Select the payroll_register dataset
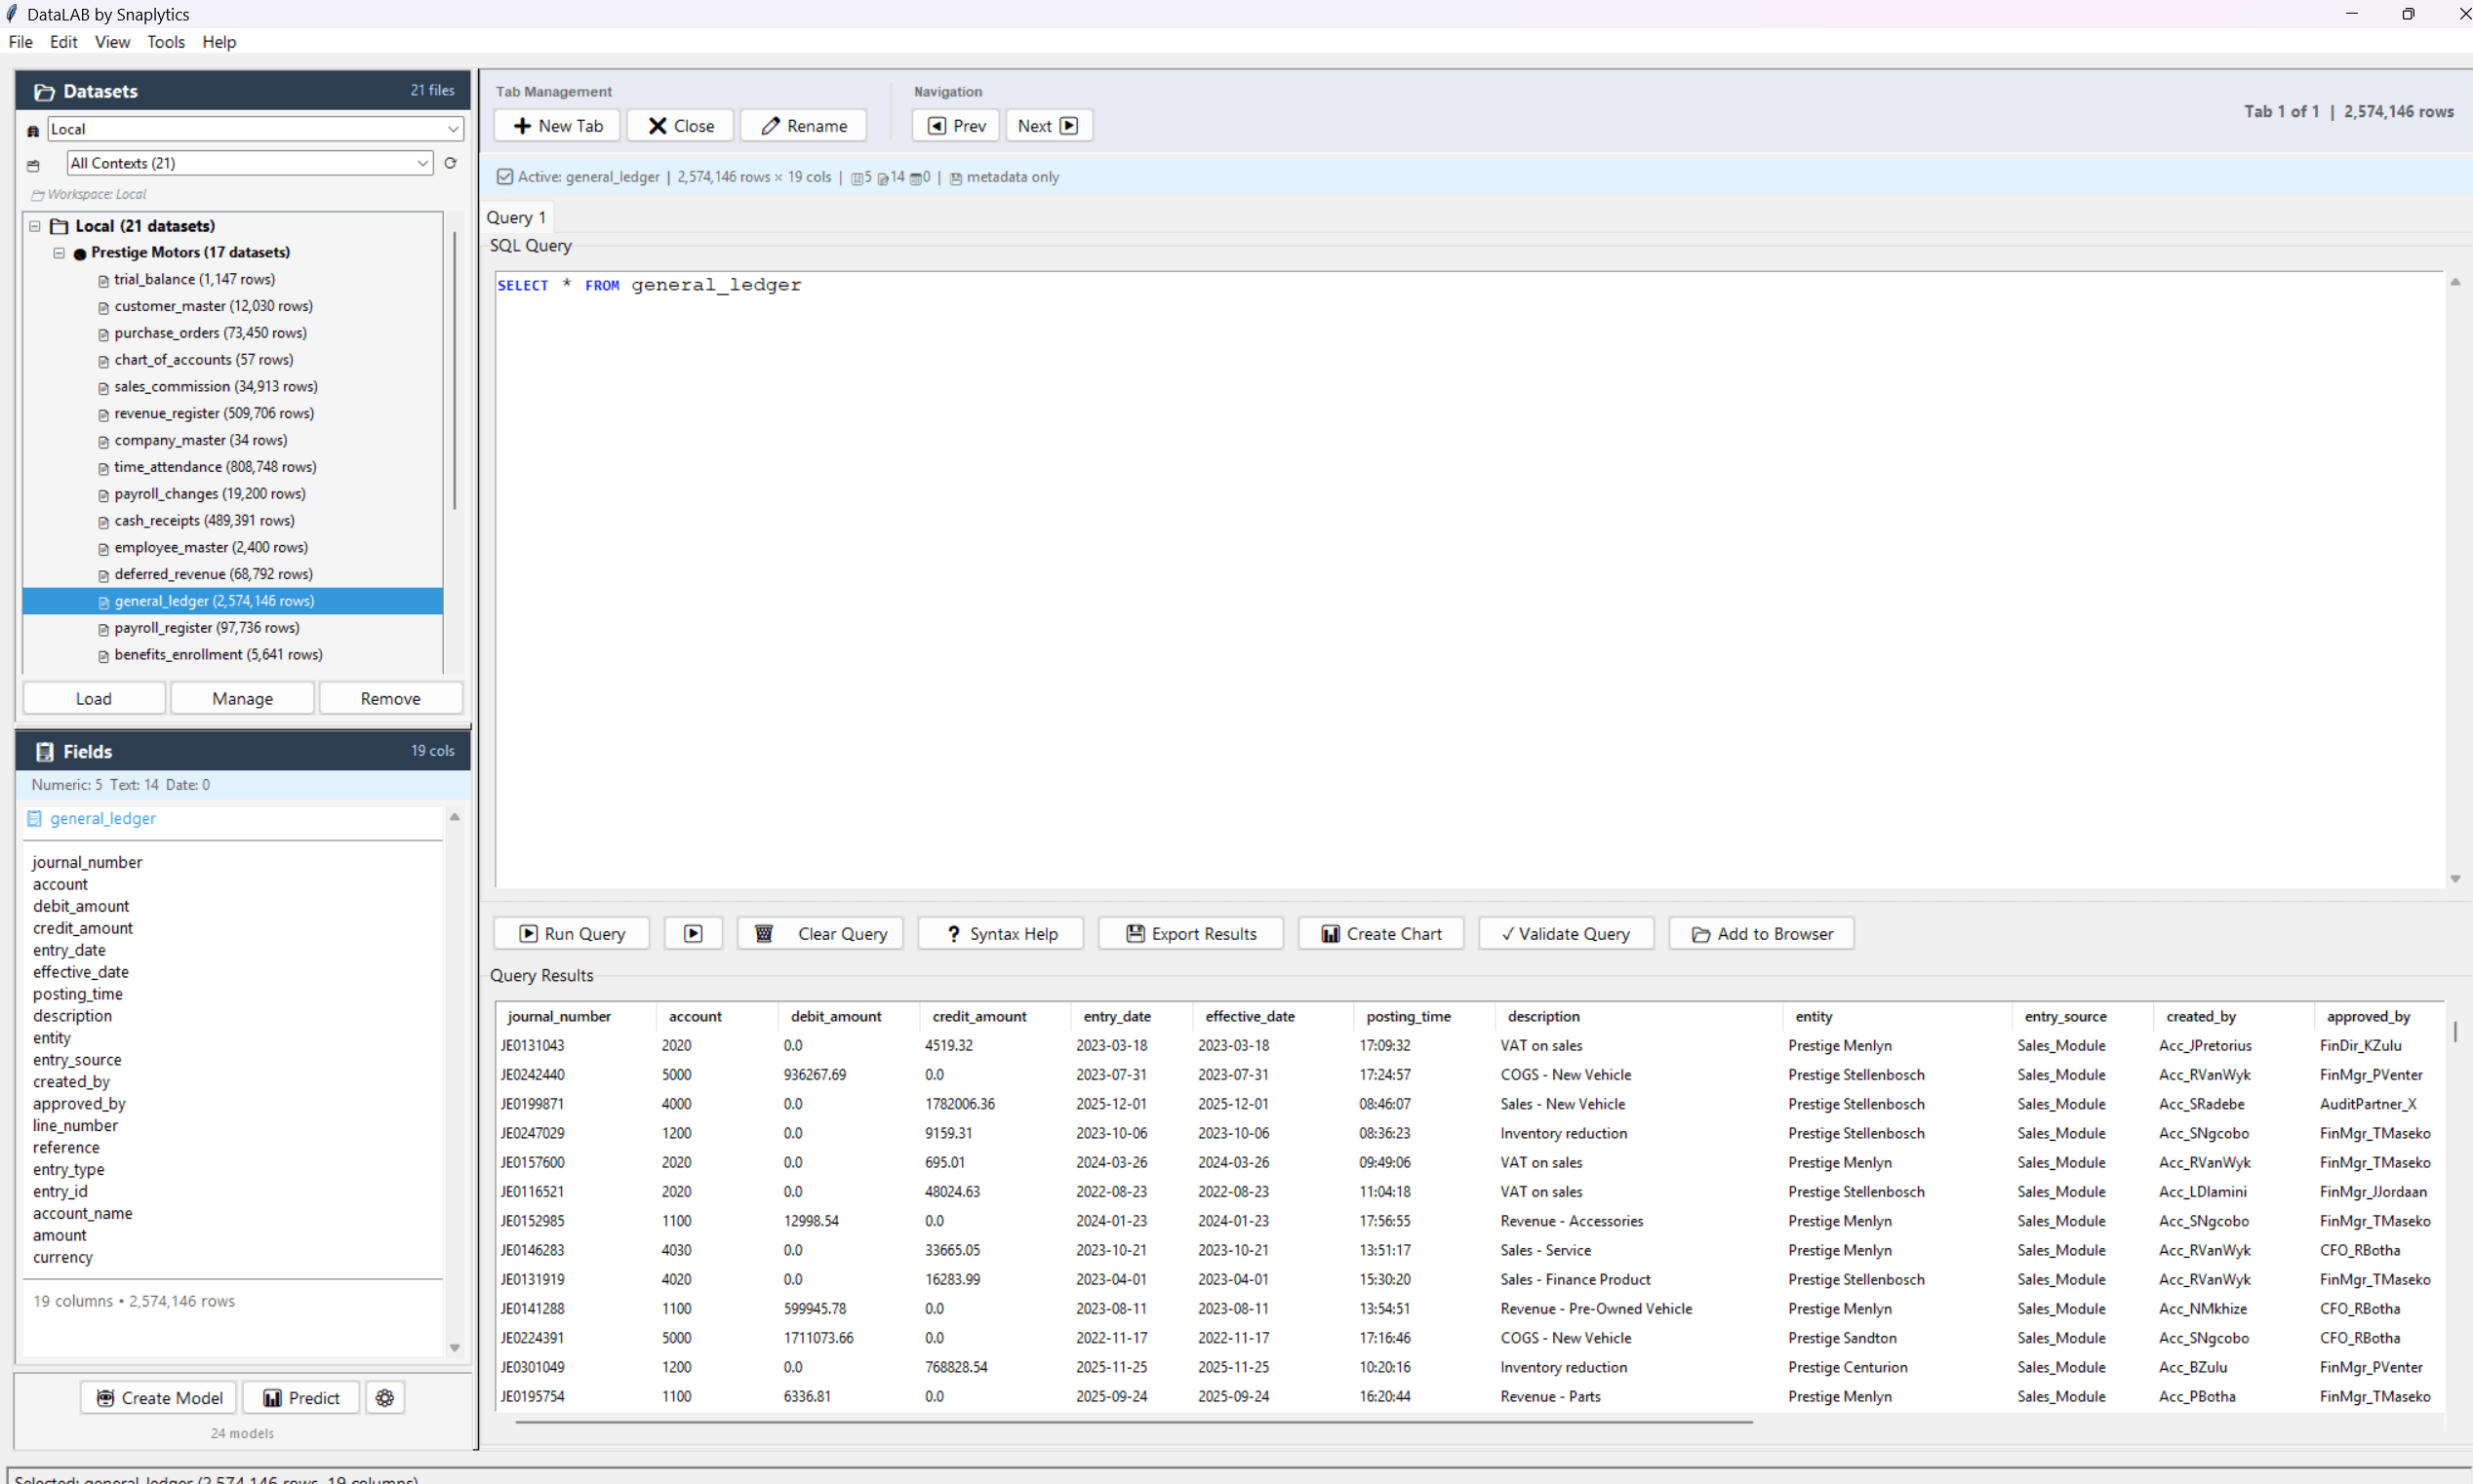Viewport: 2473px width, 1484px height. tap(206, 627)
